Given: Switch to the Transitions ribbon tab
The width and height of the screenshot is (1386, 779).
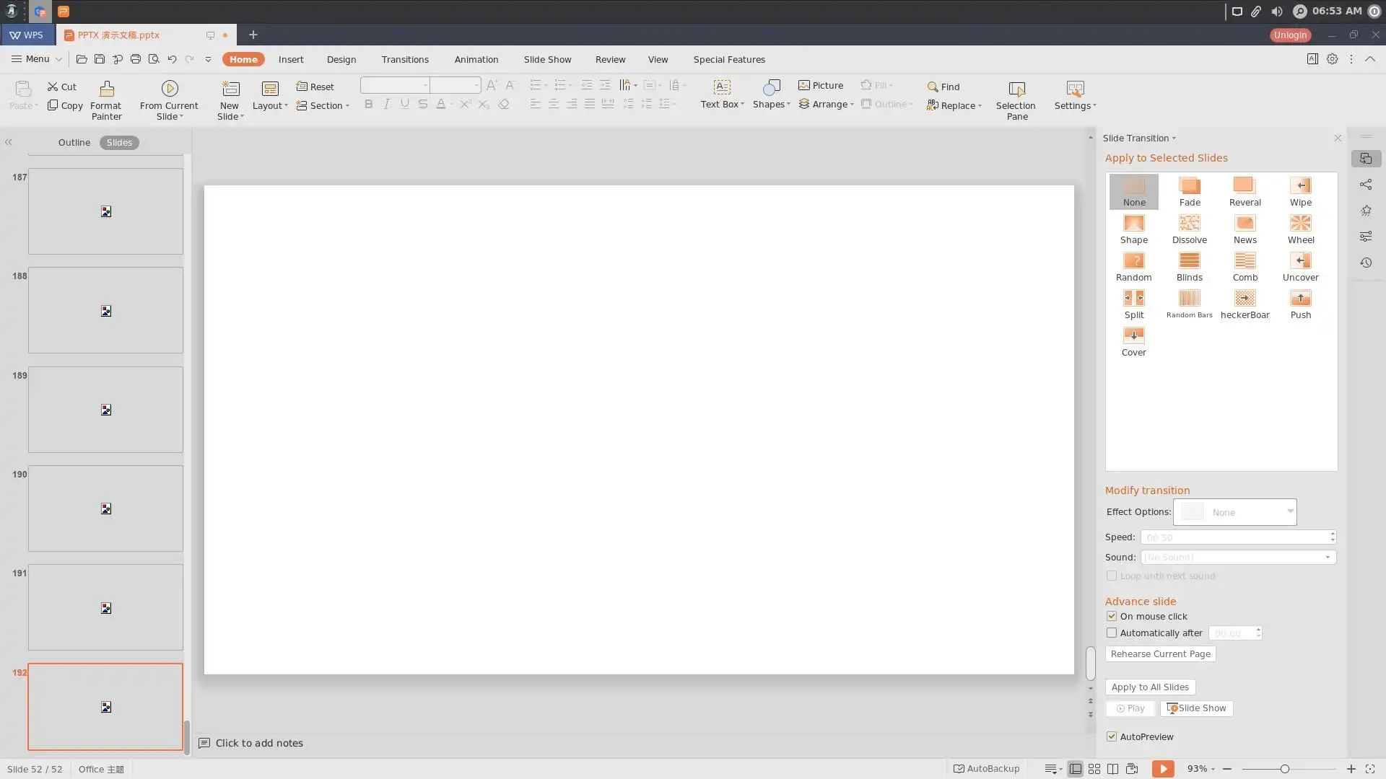Looking at the screenshot, I should pyautogui.click(x=405, y=59).
